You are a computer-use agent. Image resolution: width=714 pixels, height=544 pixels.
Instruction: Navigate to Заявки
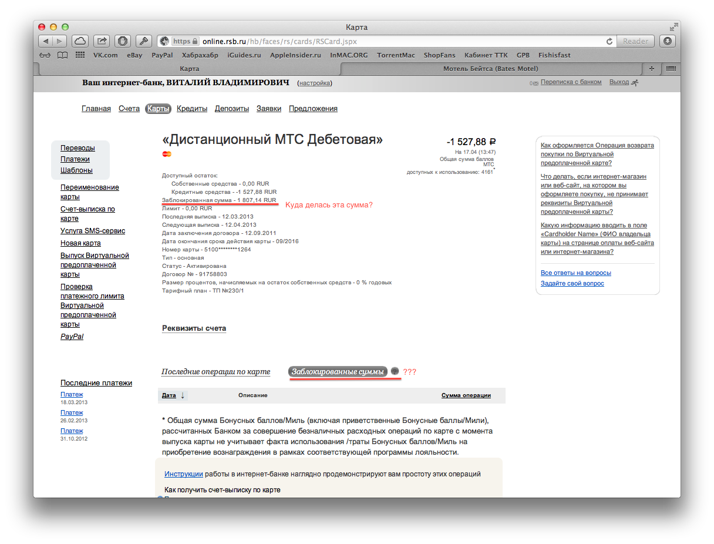269,109
